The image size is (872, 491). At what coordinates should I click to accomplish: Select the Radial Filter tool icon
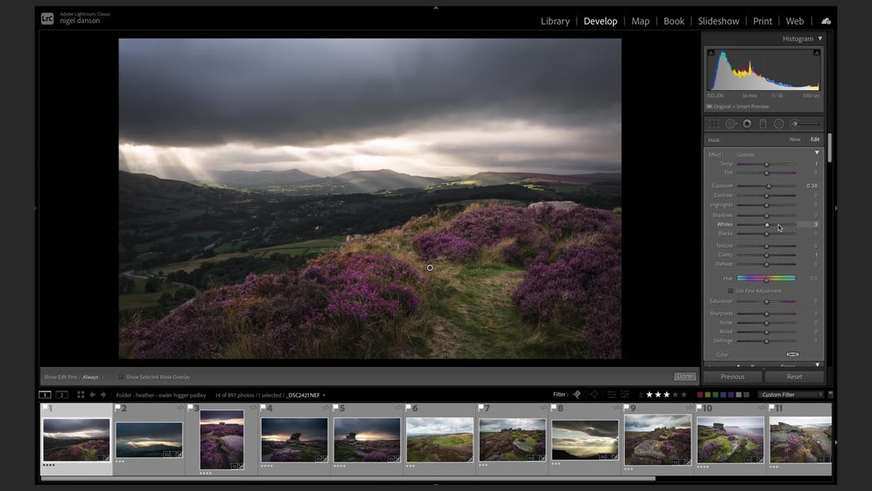[778, 124]
